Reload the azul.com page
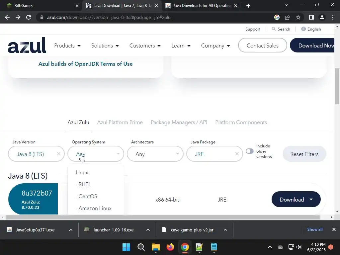Viewport: 340px width, 255px height. [x=29, y=17]
